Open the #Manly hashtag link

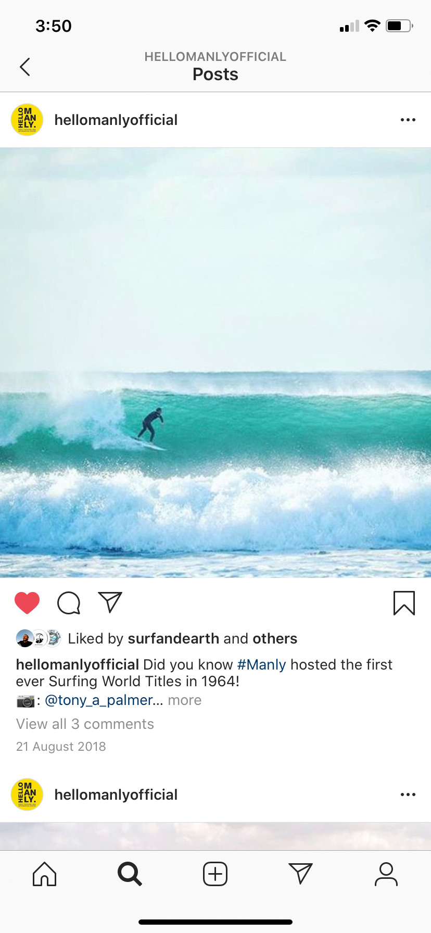pyautogui.click(x=262, y=665)
